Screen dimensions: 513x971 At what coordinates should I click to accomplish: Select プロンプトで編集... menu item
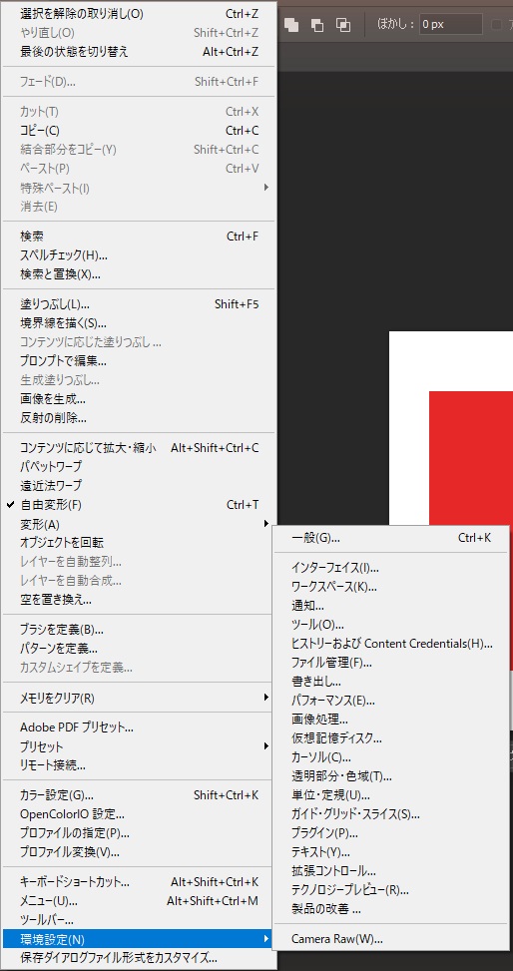tap(140, 361)
